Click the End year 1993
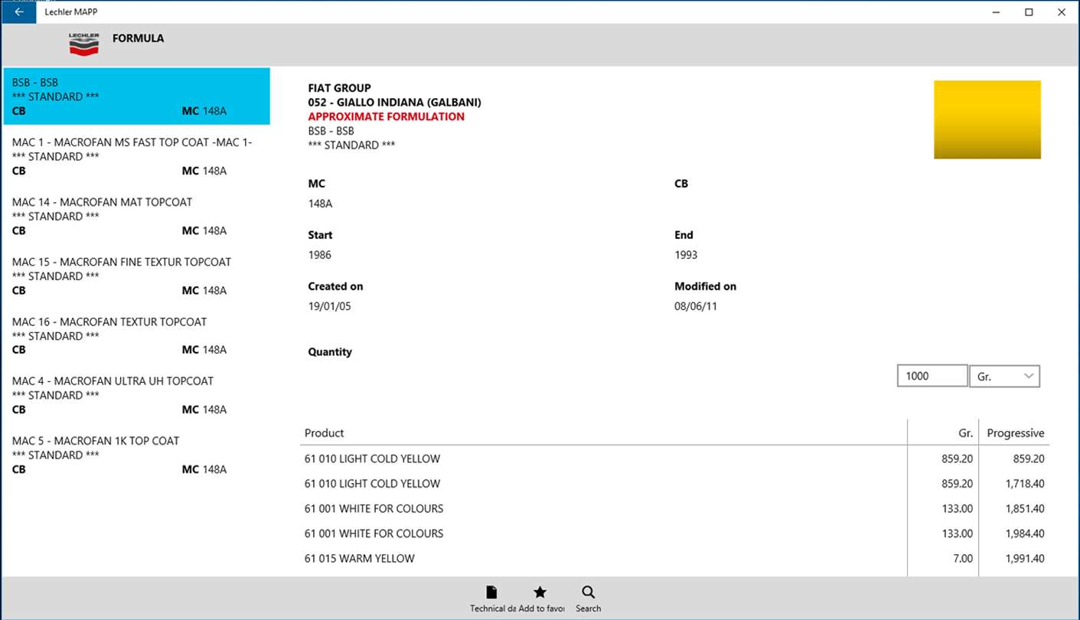Screen dimensions: 1080x620 point(686,255)
